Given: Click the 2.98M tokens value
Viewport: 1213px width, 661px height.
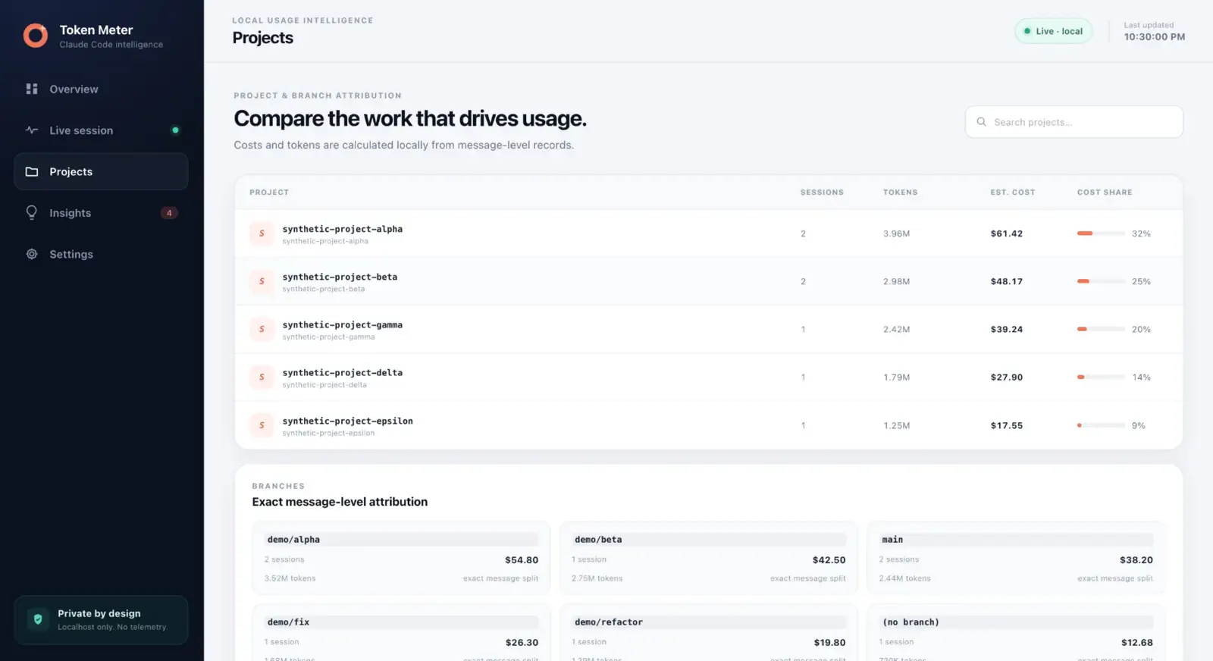Looking at the screenshot, I should 896,281.
